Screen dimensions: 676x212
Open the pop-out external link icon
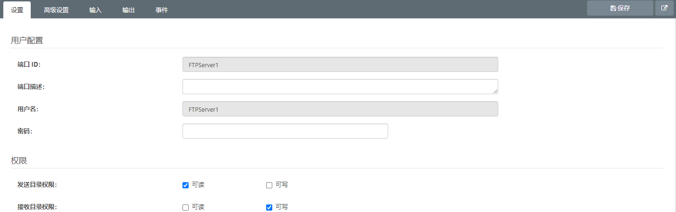click(x=664, y=8)
